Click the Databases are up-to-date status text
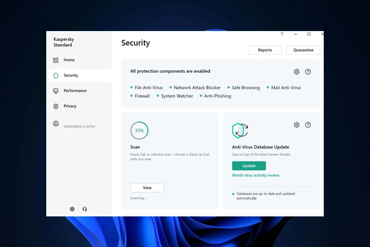The image size is (370, 247). pos(265,196)
